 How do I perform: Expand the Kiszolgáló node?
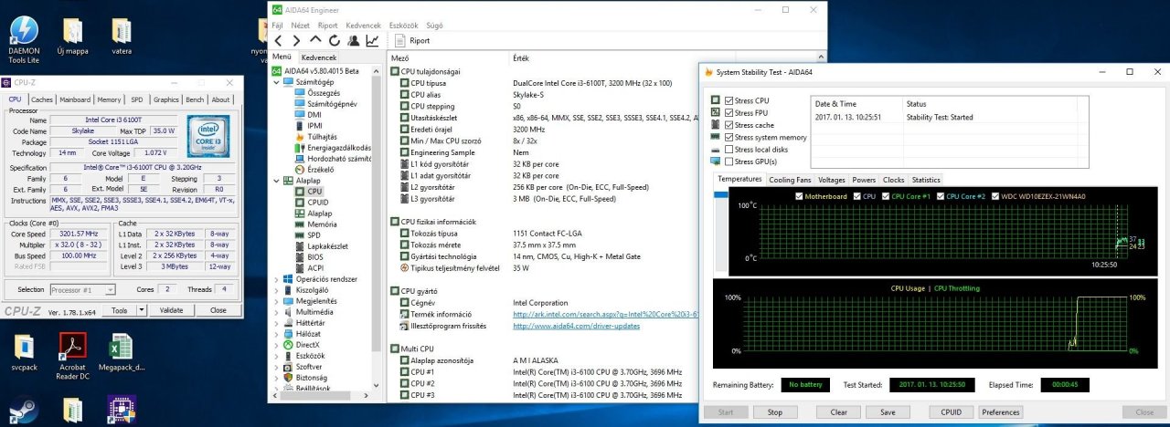pos(277,290)
